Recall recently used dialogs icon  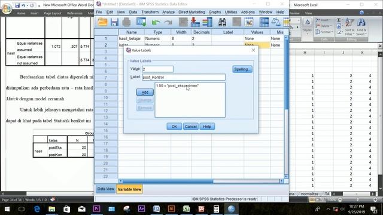(141, 22)
